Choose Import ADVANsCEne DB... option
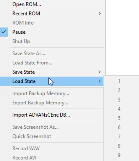 coord(41,115)
